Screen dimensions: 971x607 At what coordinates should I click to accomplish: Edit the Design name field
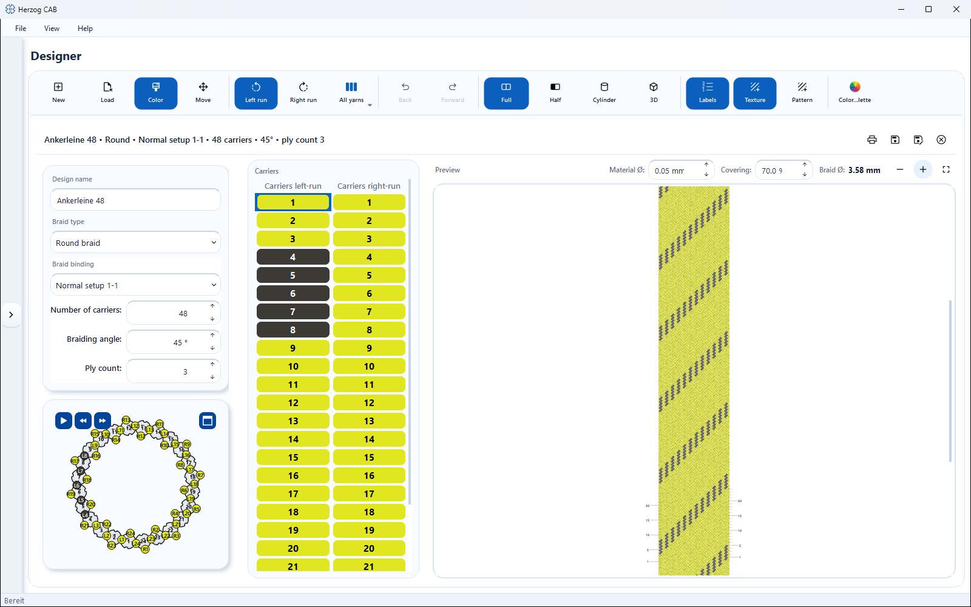coord(135,200)
